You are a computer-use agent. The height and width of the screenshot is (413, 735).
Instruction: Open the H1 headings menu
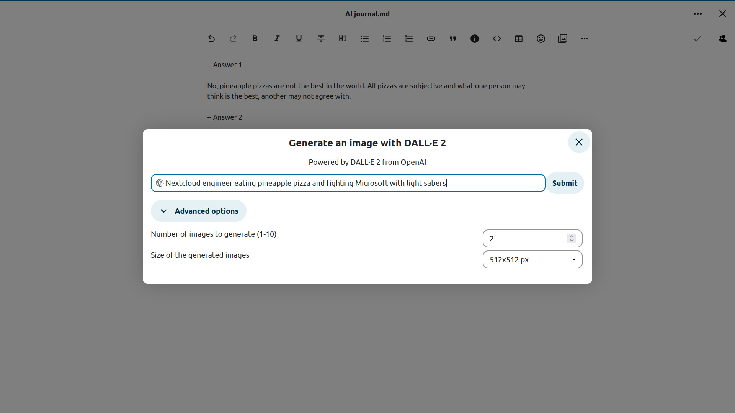coord(343,39)
